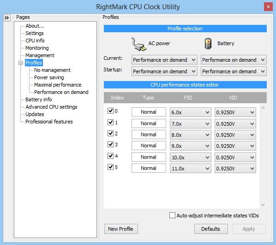Enable Auto-adjust intermediate states VIDs
Image resolution: width=276 pixels, height=245 pixels.
(x=172, y=216)
